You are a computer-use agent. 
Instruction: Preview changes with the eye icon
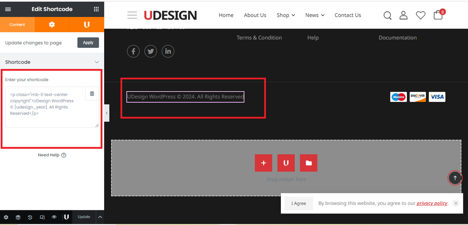tap(54, 217)
